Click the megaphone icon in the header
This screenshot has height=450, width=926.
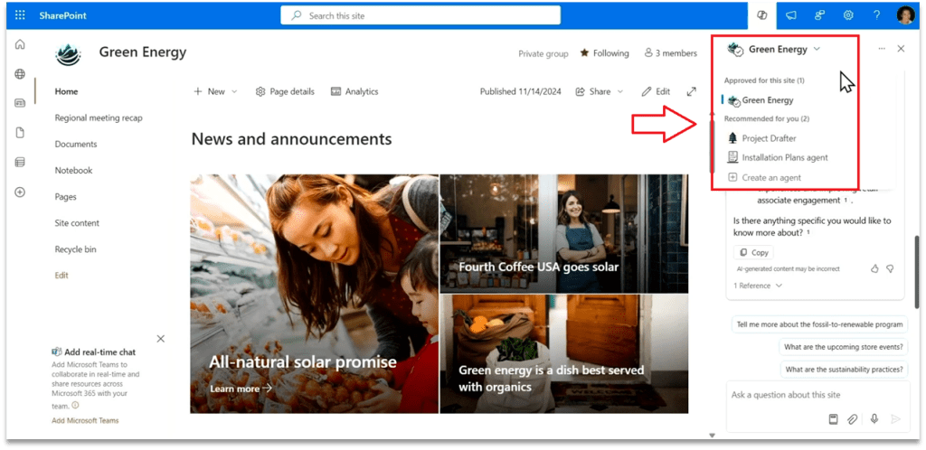[x=791, y=15]
